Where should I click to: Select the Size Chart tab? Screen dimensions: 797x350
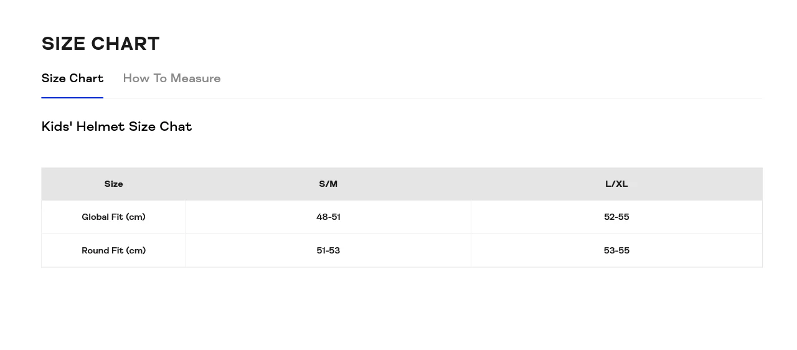(x=72, y=78)
